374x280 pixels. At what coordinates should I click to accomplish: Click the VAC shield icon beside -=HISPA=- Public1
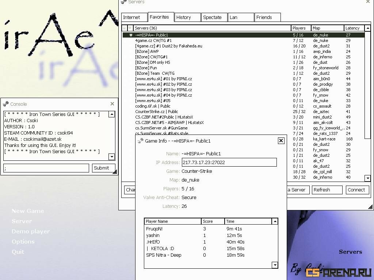pyautogui.click(x=131, y=35)
